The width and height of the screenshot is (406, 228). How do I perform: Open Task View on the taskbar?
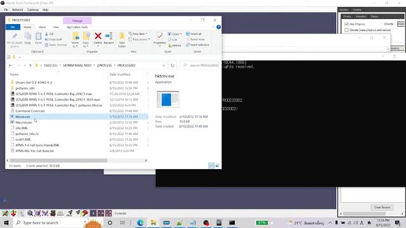[122, 222]
